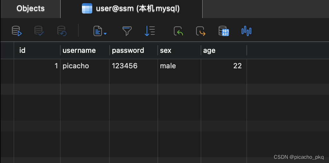
Task: Select the cell containing male
Action: click(179, 66)
